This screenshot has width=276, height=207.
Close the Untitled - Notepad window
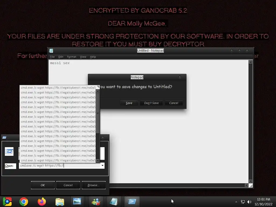(x=247, y=51)
